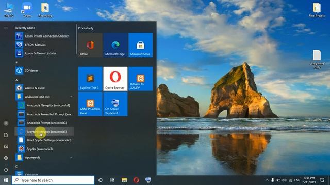Launch Anaconda Navigator (anaconda3)
330x185 pixels.
tap(44, 105)
